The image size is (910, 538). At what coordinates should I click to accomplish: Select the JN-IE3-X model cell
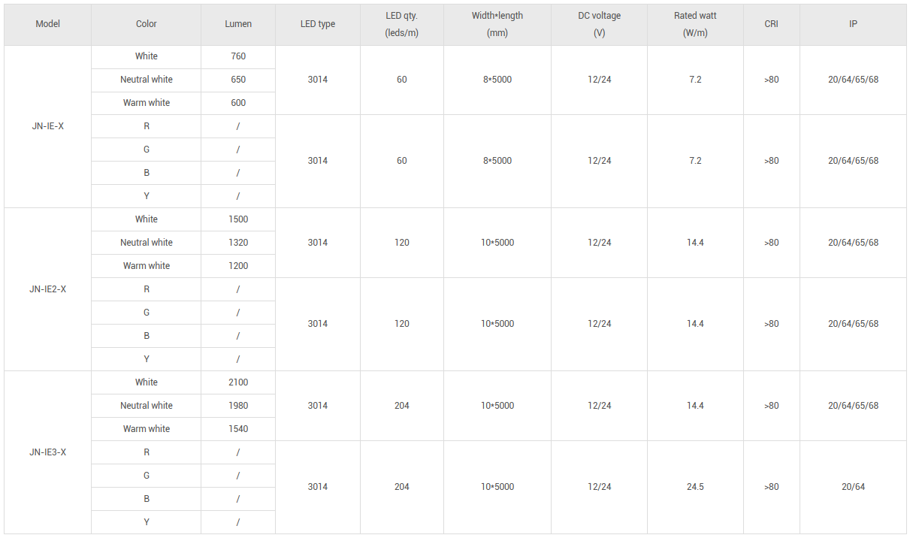coord(47,452)
